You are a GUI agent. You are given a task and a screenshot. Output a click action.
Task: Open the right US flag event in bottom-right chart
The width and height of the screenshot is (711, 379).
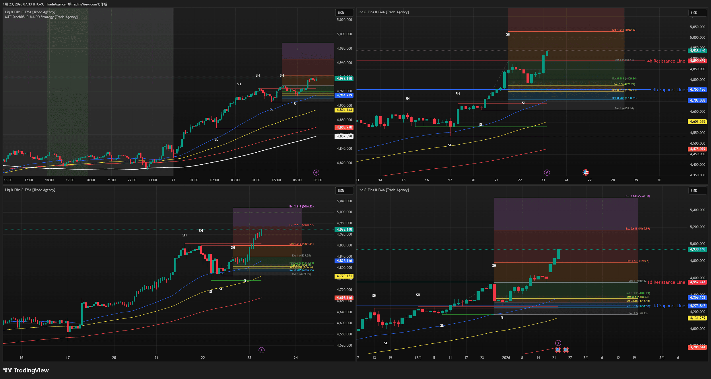566,350
